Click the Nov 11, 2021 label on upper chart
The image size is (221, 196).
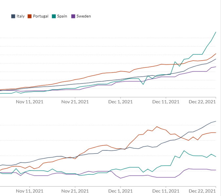click(29, 102)
